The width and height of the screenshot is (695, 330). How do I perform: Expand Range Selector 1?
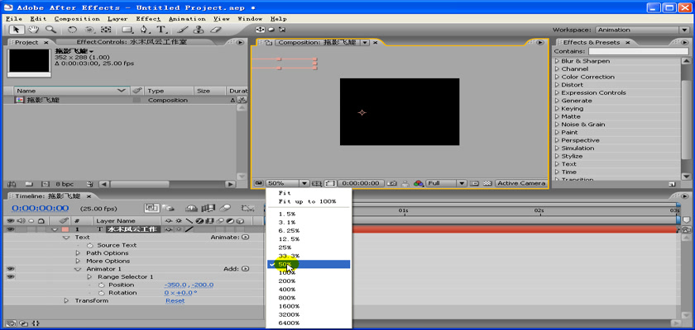(89, 277)
